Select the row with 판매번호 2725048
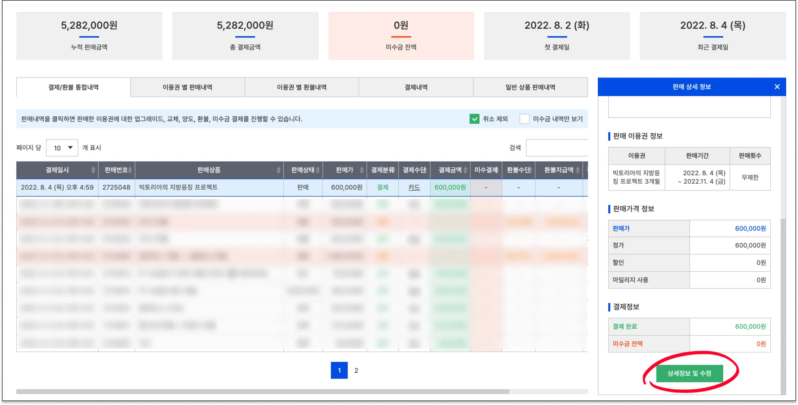The width and height of the screenshot is (798, 405). pos(302,187)
